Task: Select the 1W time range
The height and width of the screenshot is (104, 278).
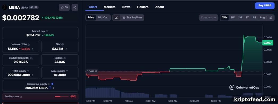Action: pyautogui.click(x=233, y=18)
